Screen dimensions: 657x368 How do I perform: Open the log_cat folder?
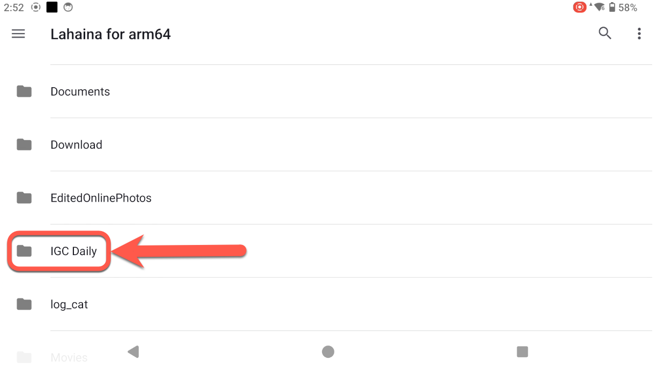[x=69, y=304]
